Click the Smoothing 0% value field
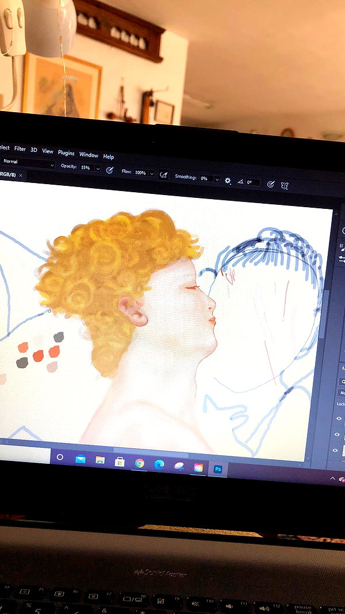 (206, 178)
